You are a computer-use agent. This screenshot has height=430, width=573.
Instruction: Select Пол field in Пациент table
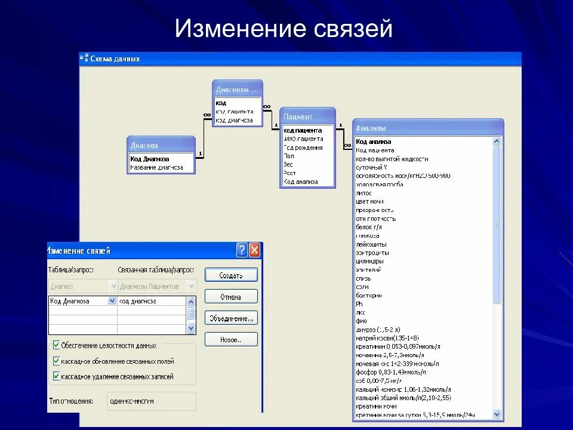pyautogui.click(x=289, y=156)
